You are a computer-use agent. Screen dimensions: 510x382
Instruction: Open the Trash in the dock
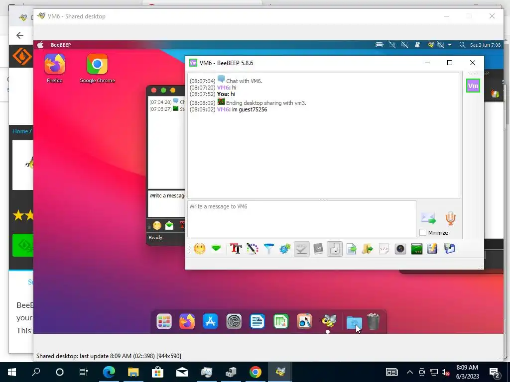[374, 322]
